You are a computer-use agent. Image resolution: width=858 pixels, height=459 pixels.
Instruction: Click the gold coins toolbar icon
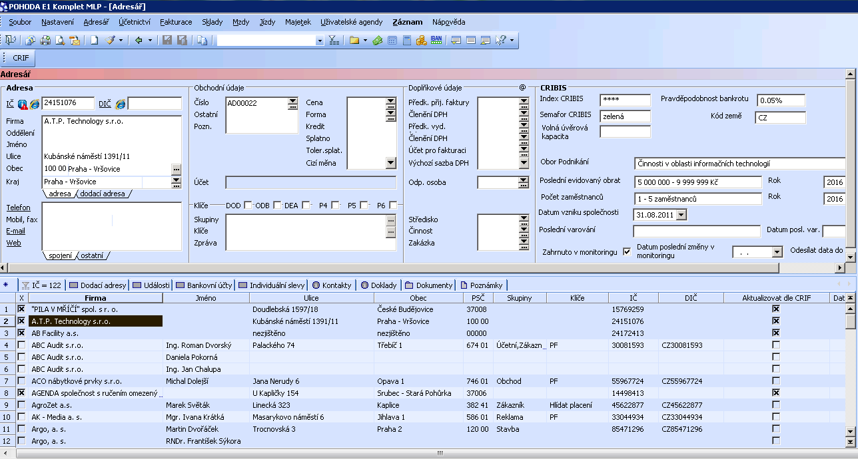click(x=421, y=41)
